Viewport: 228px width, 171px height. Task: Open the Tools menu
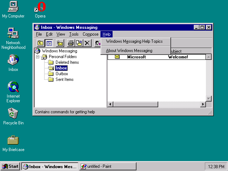tap(74, 34)
